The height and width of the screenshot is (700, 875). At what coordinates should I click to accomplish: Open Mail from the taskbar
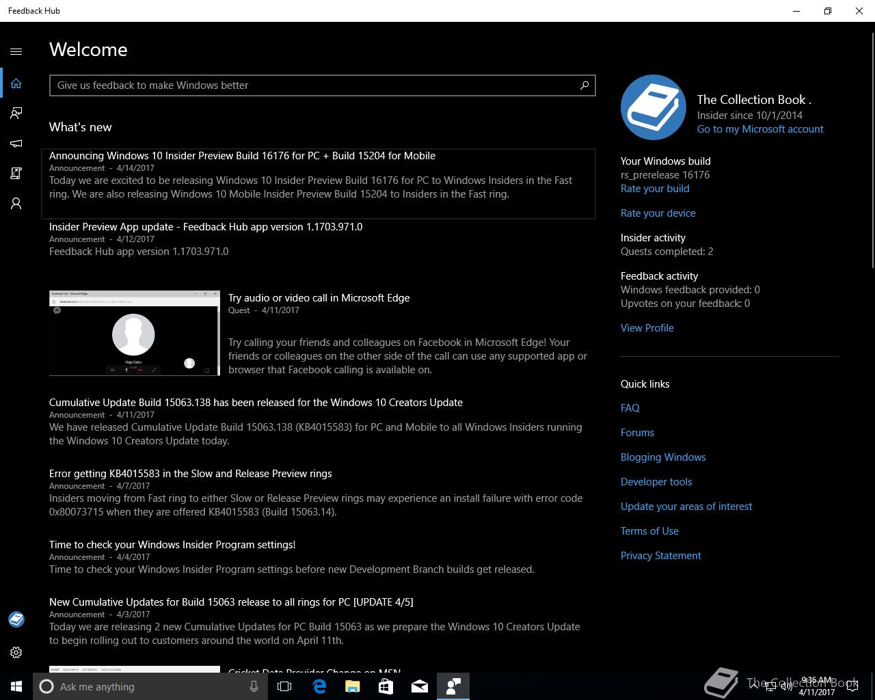pos(420,686)
